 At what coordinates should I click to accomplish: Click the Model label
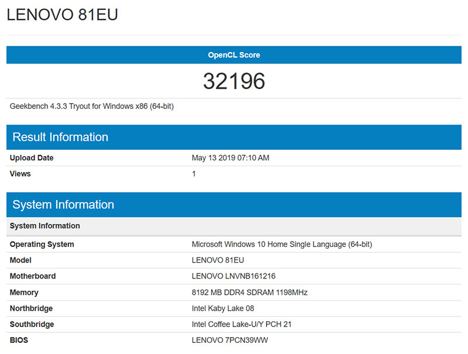pos(20,260)
